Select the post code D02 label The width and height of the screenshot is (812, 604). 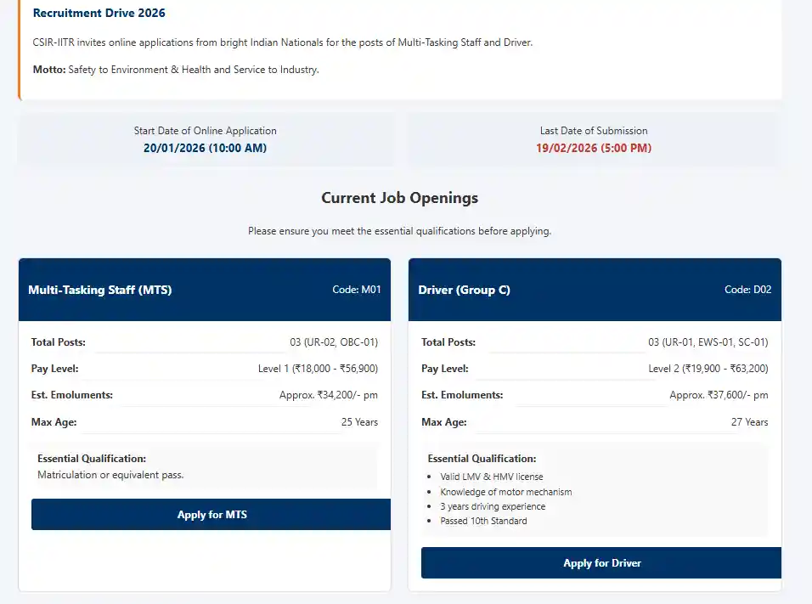[x=747, y=290]
